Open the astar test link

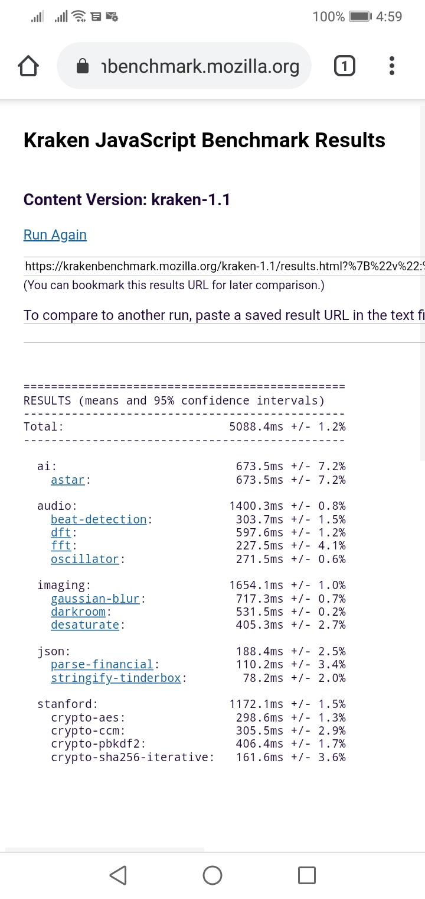[x=68, y=480]
